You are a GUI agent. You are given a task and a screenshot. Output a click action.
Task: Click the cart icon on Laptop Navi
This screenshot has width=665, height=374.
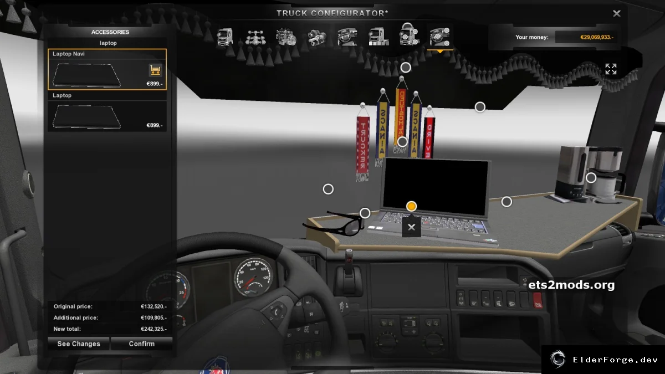coord(155,70)
